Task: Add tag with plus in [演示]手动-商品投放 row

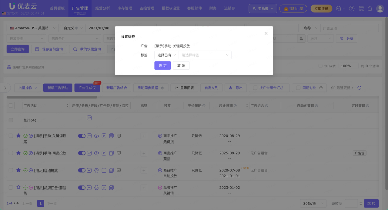Action: point(144,154)
